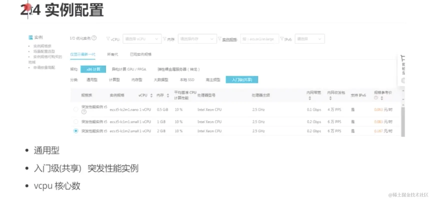Click the 实例规格 search input field
The height and width of the screenshot is (199, 430).
pyautogui.click(x=259, y=39)
